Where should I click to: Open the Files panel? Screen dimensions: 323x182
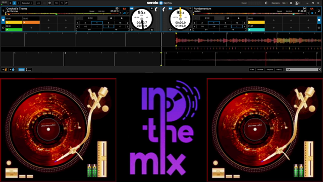tap(252, 70)
